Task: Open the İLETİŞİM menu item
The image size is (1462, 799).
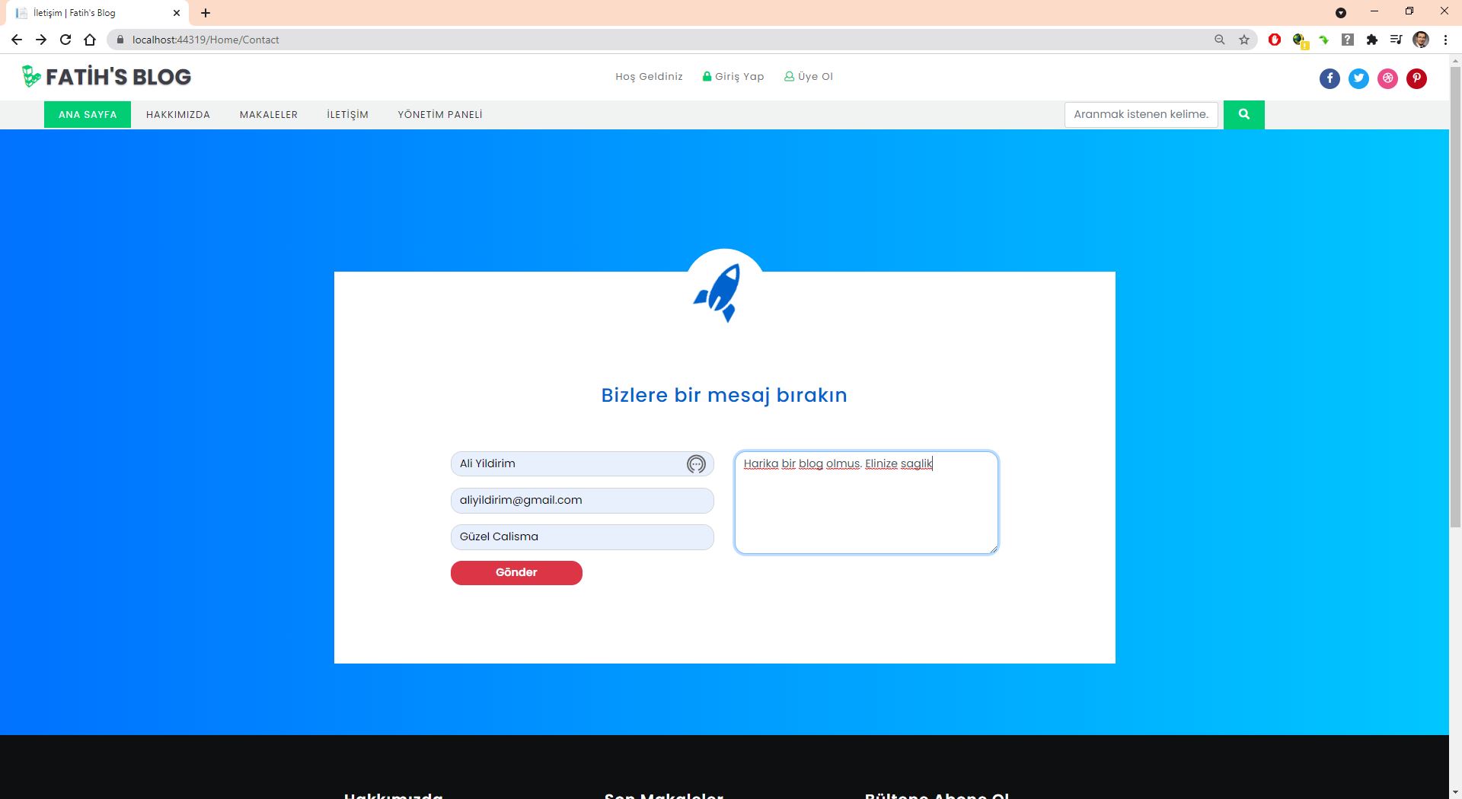Action: pyautogui.click(x=348, y=114)
